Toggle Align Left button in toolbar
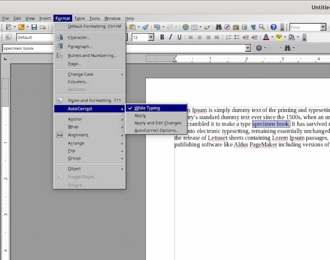 [x=190, y=37]
